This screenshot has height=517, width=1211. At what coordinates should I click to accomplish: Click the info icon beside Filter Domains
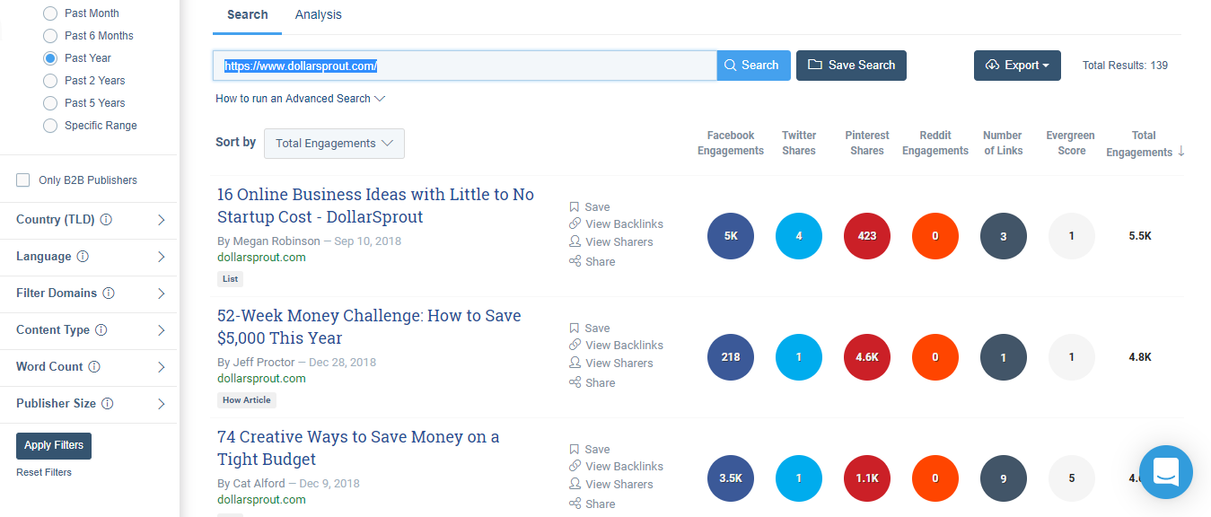coord(109,294)
